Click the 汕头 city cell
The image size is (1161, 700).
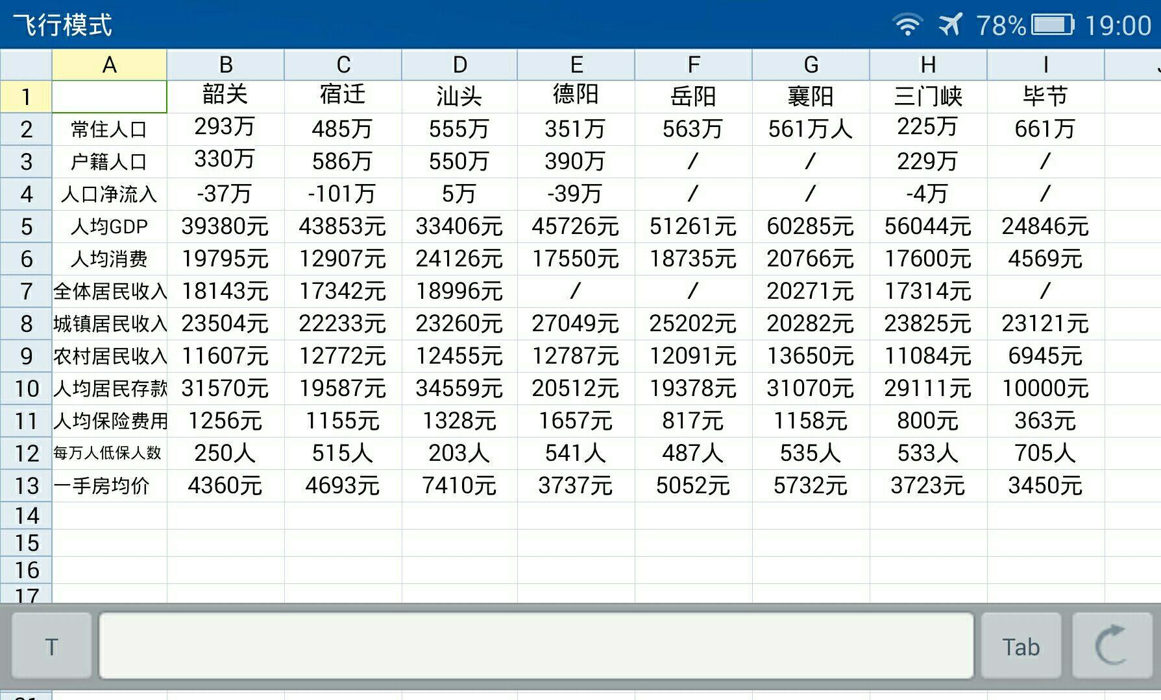click(459, 97)
